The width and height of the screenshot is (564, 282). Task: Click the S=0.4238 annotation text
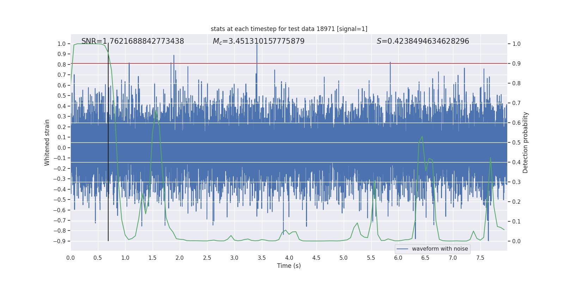click(x=423, y=41)
